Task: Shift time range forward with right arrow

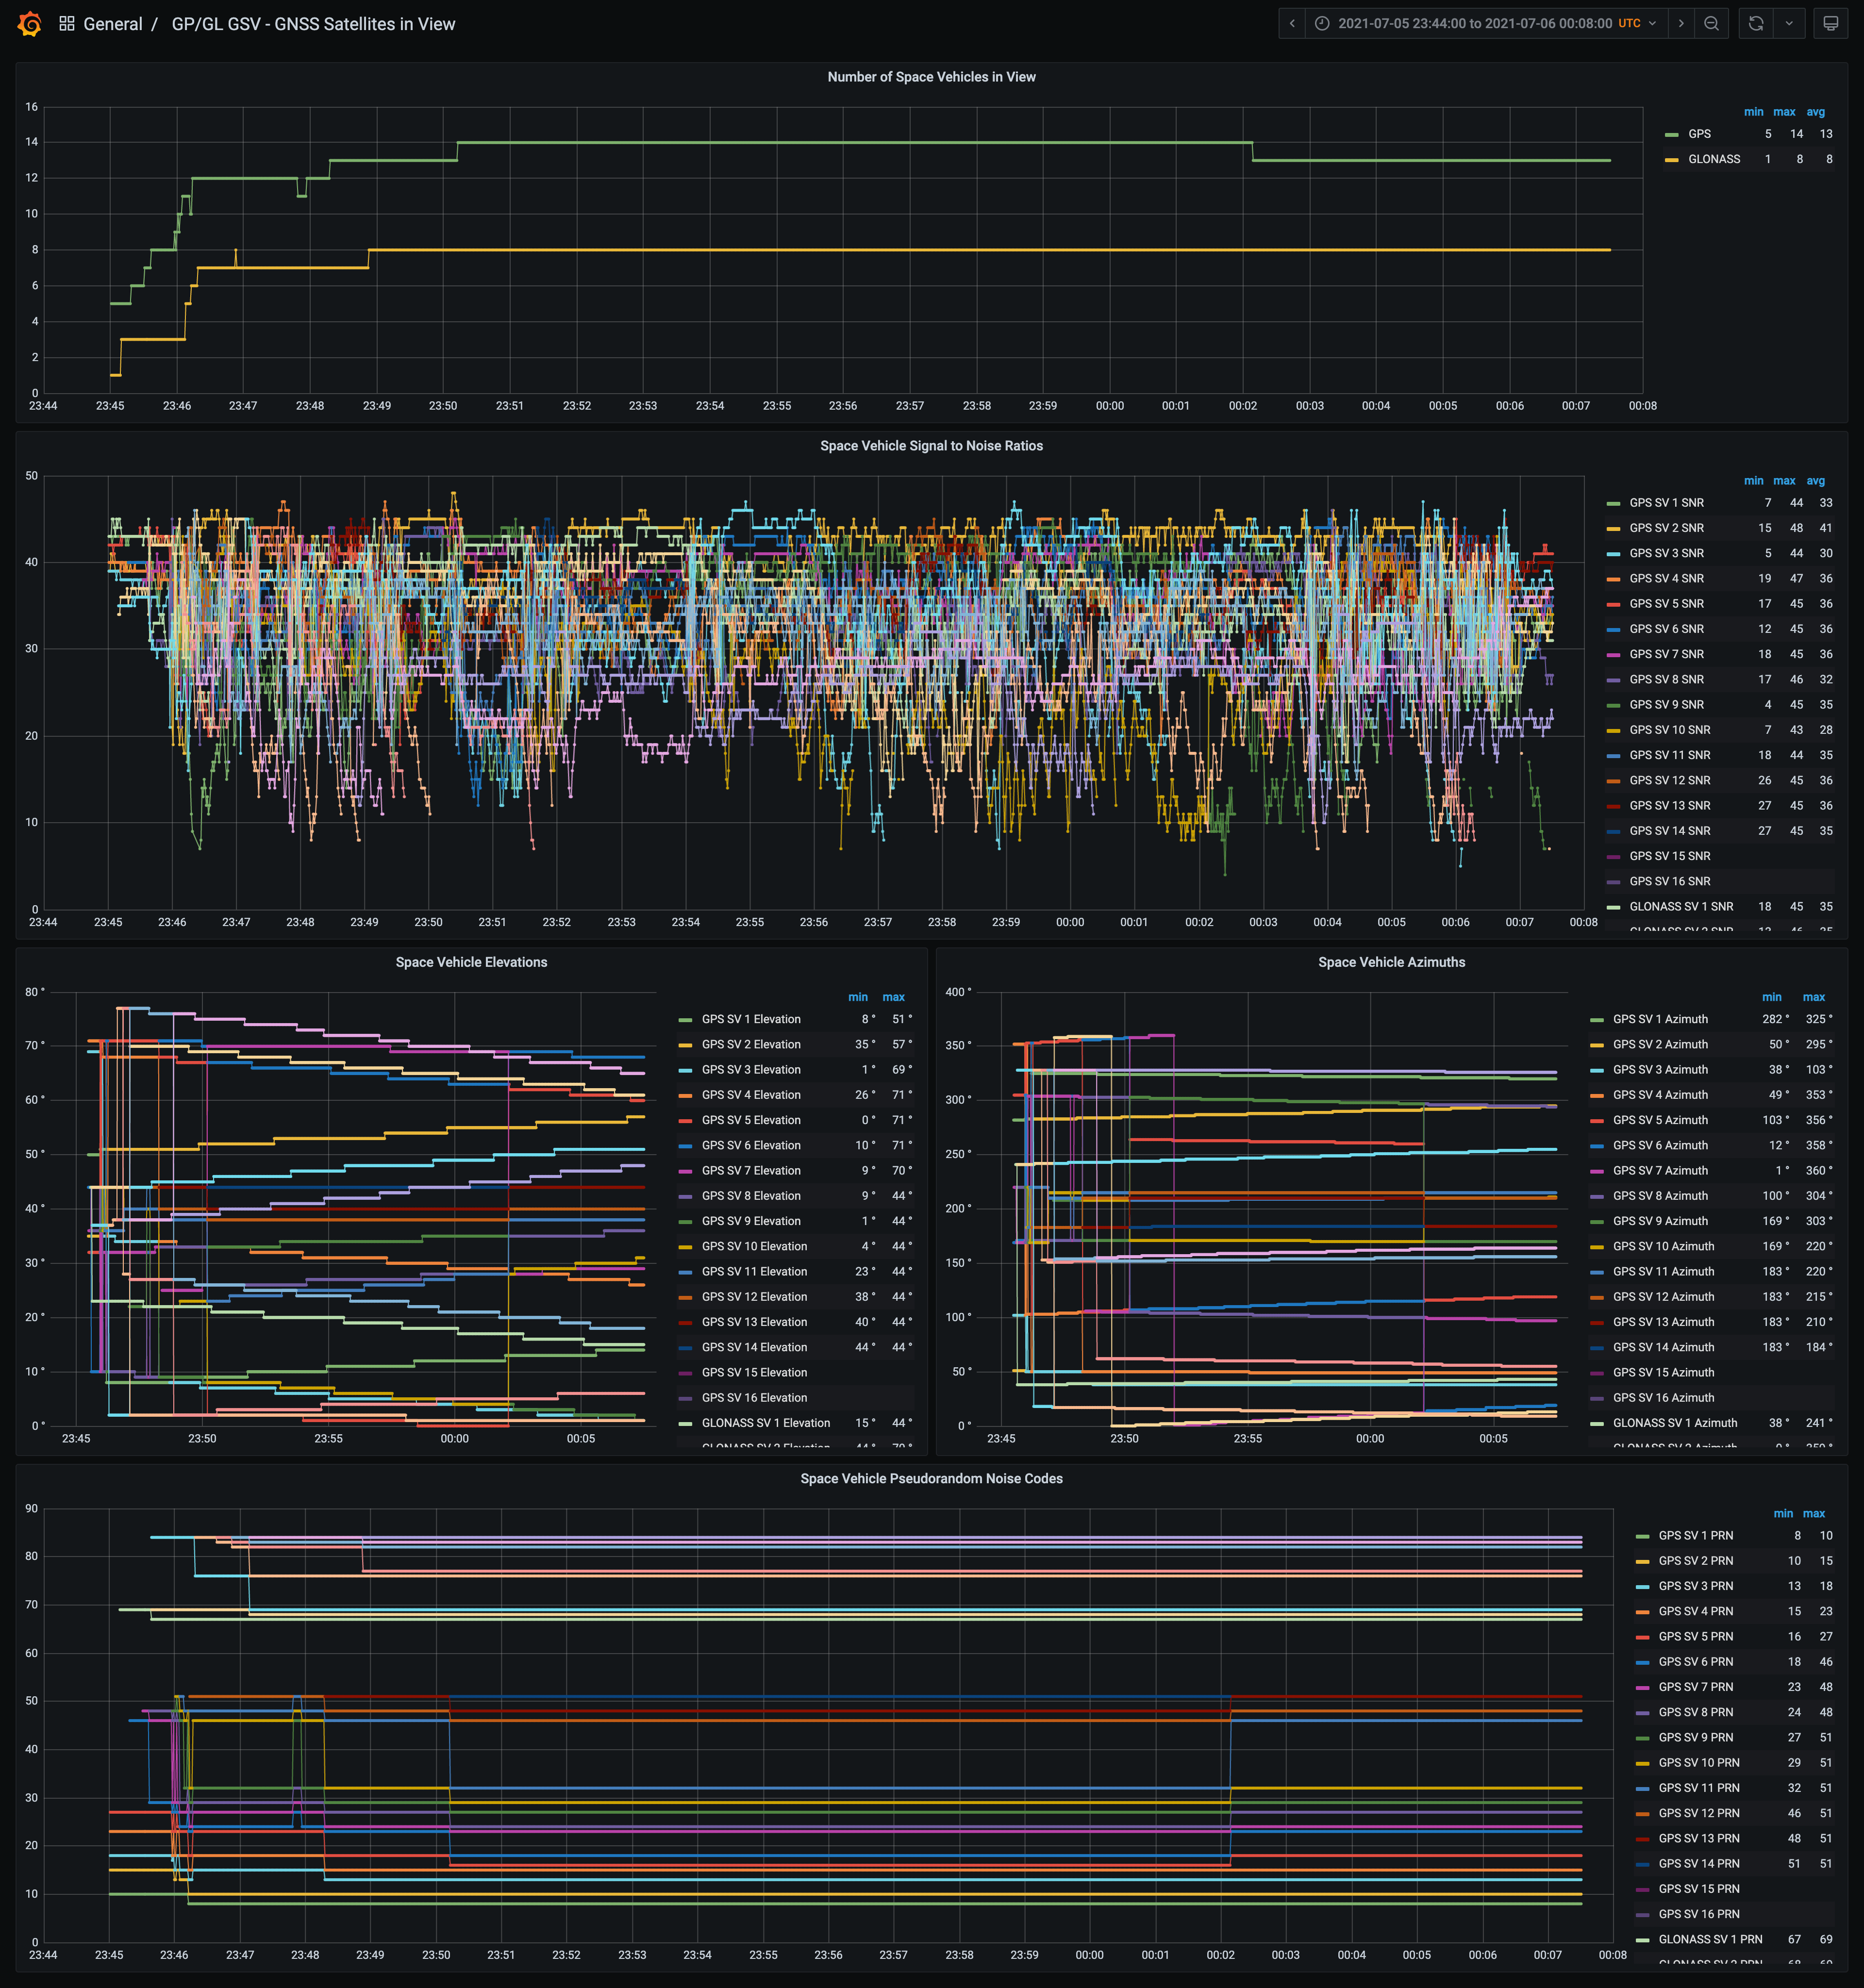Action: tap(1681, 24)
